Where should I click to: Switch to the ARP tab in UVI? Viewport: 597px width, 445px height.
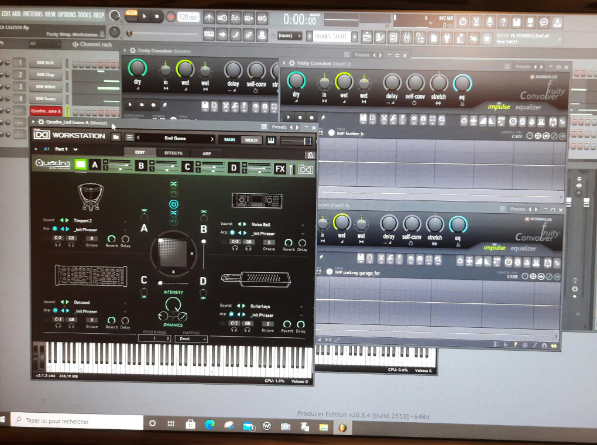click(x=207, y=153)
